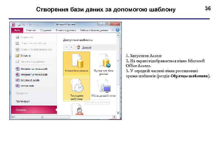Select the Новая база данных template
Viewport: 217px width, 163px height.
coord(77,64)
